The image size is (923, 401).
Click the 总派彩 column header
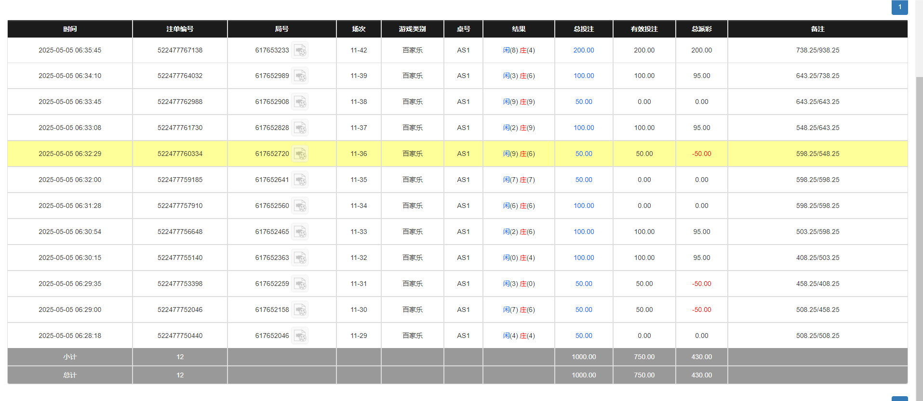tap(701, 29)
